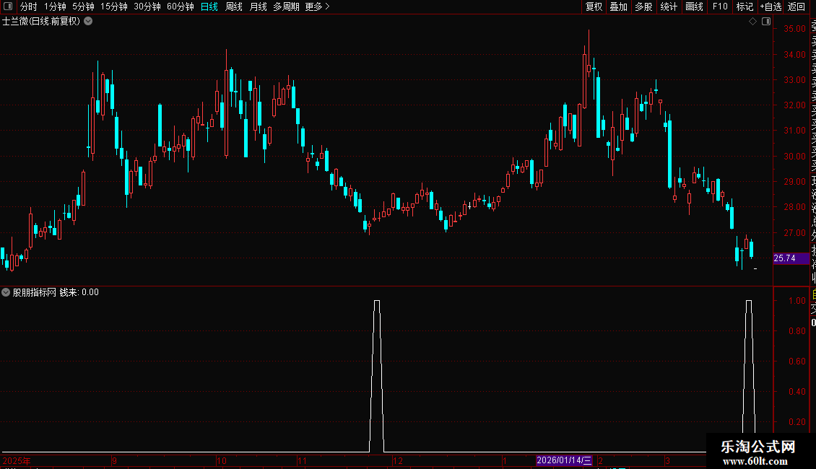Click the 30.00 price axis label
Image resolution: width=816 pixels, height=469 pixels.
coord(794,156)
